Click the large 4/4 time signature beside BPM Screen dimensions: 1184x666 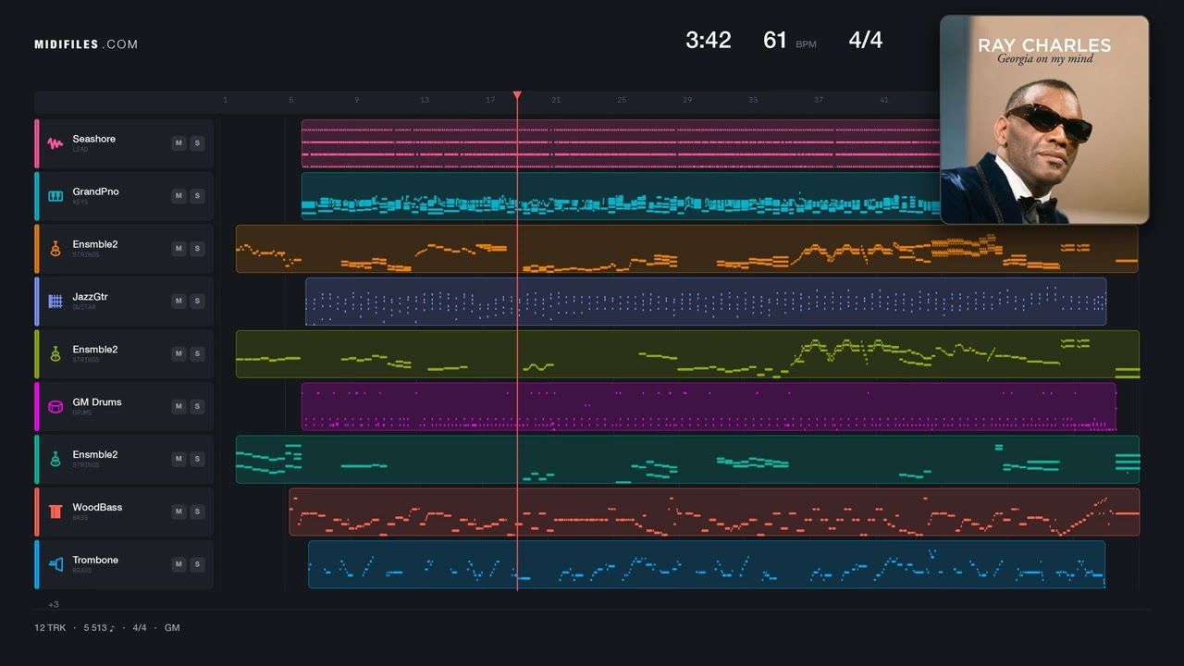click(x=866, y=40)
